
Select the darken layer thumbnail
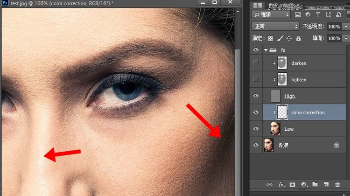282,63
